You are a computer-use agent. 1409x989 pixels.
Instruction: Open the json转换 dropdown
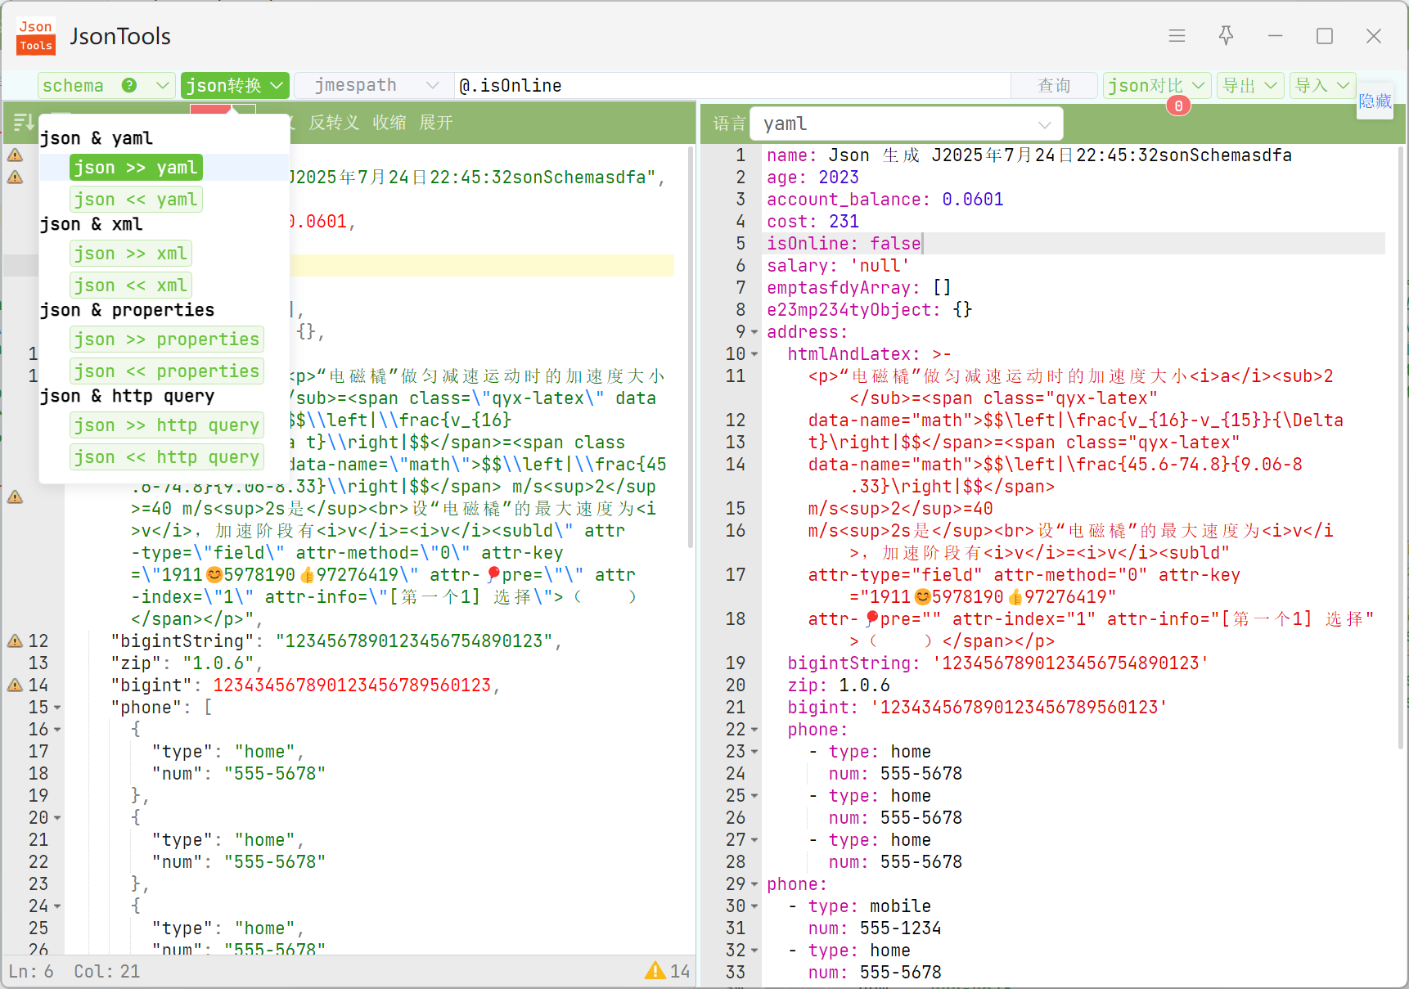click(x=235, y=85)
